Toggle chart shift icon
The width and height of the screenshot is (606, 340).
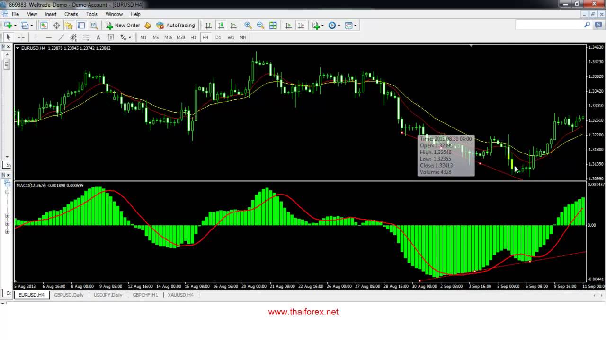(301, 25)
